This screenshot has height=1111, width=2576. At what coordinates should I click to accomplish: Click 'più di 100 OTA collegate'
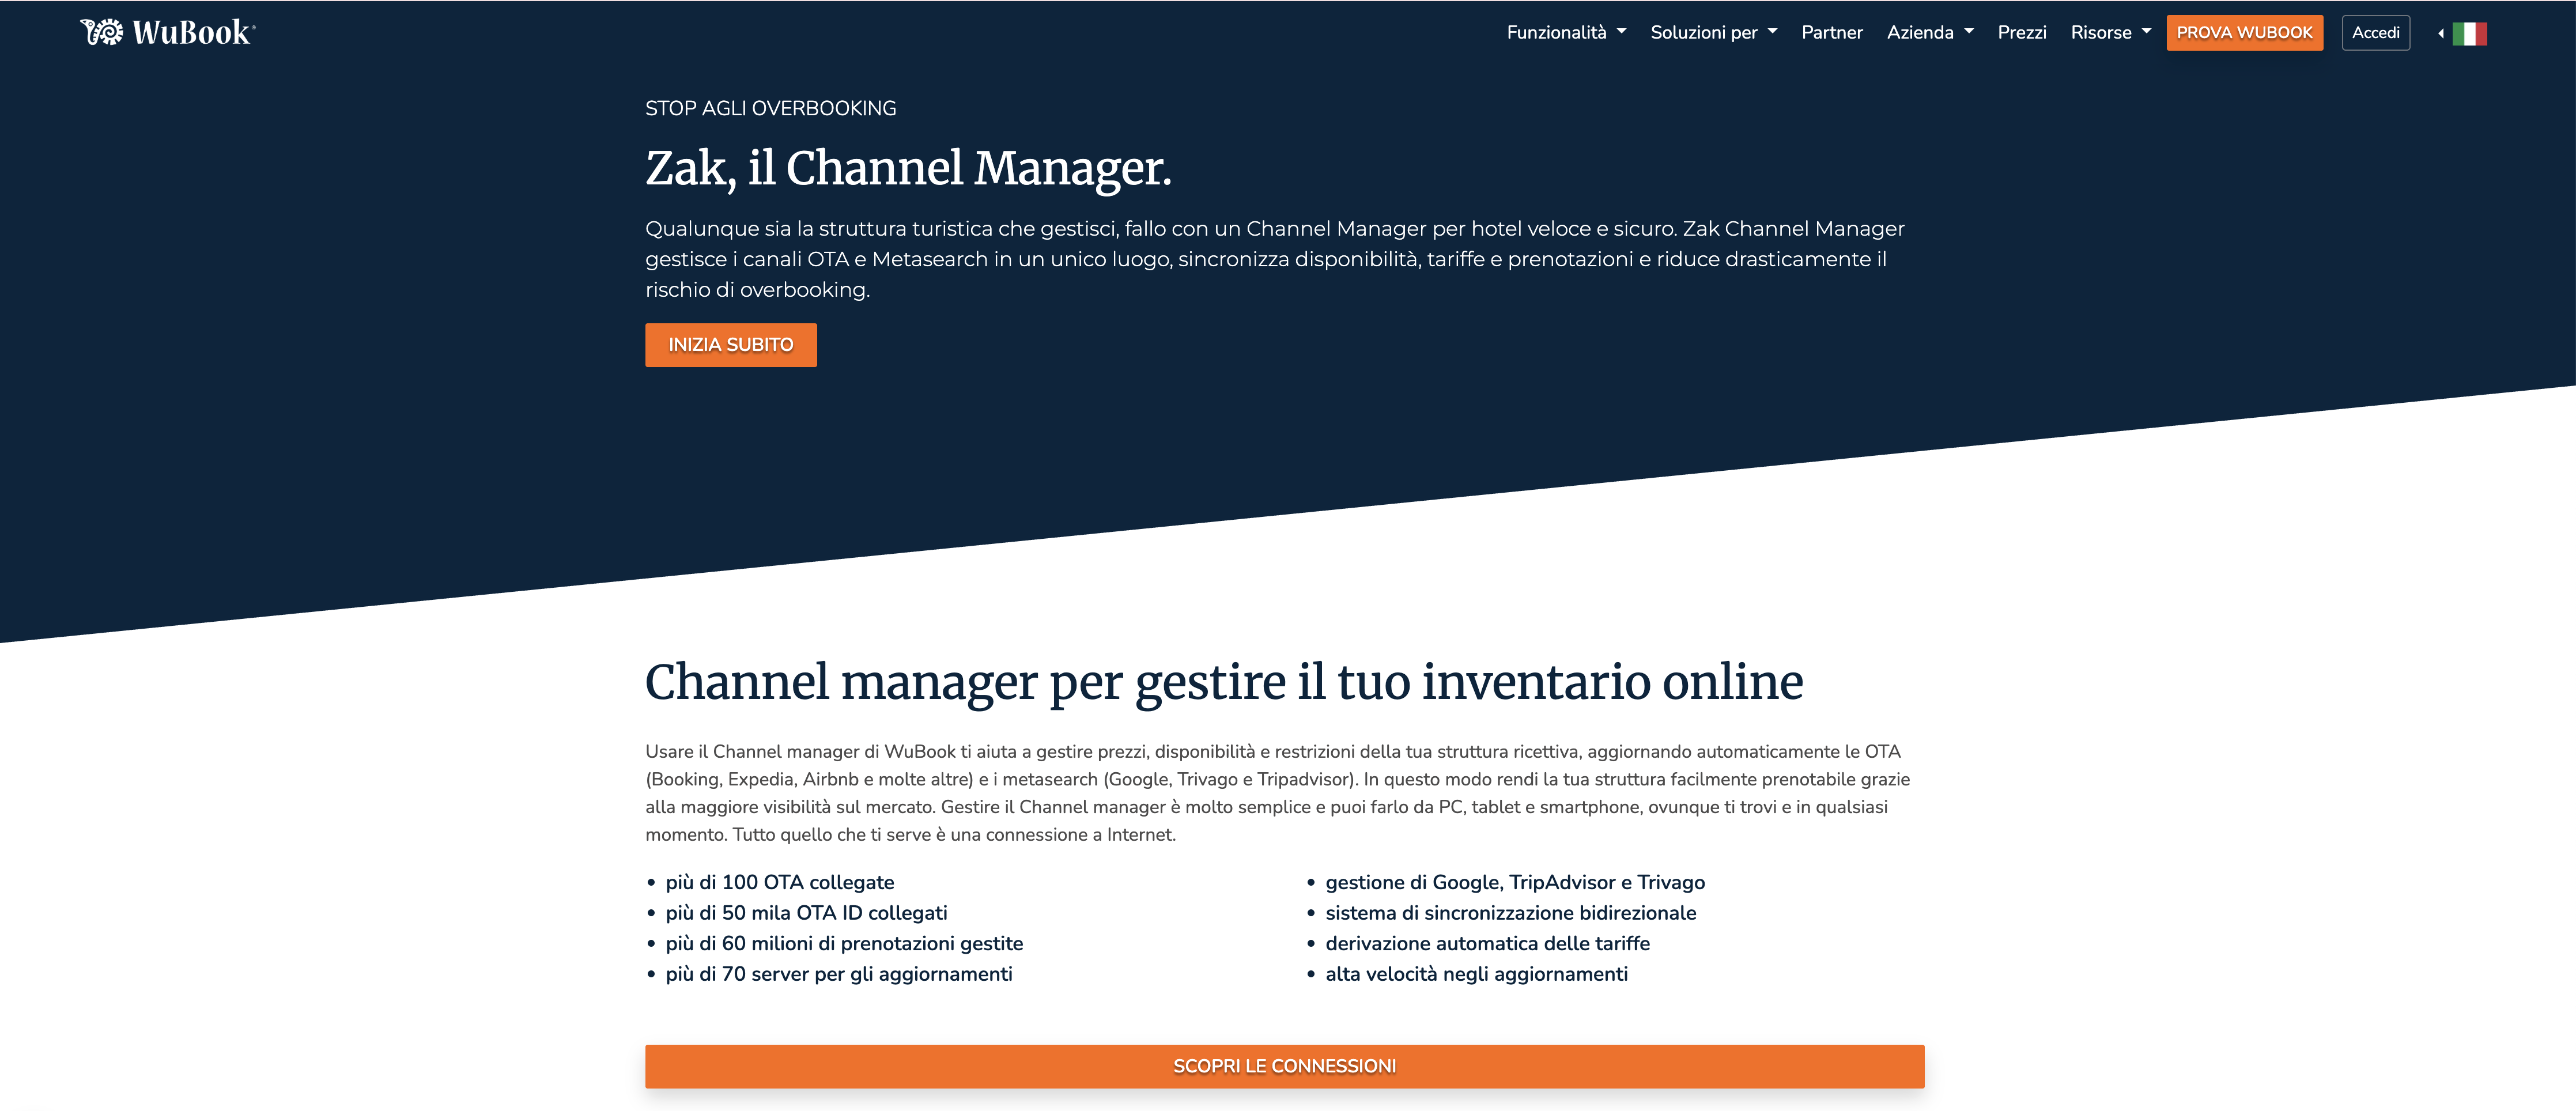[780, 882]
